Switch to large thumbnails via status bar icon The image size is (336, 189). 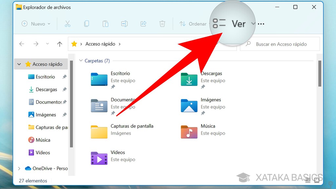pos(317,180)
